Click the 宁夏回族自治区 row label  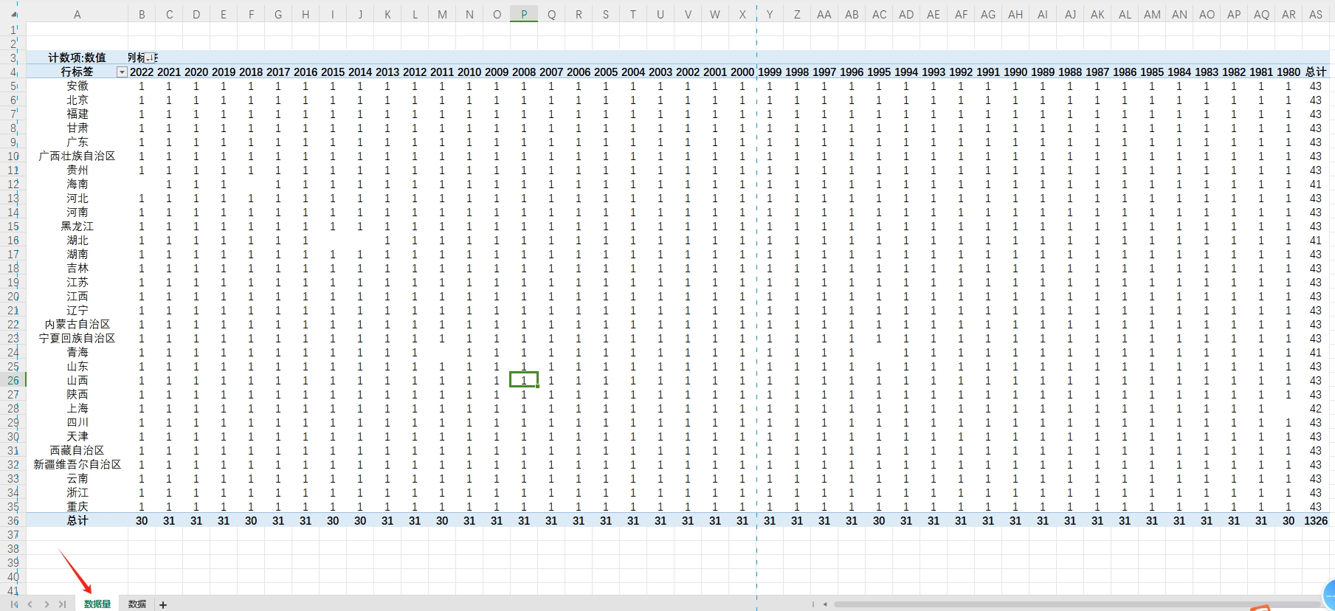coord(77,338)
